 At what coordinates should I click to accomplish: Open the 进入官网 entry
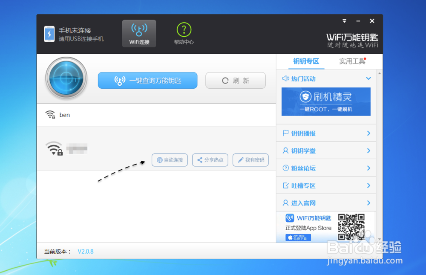(x=326, y=203)
